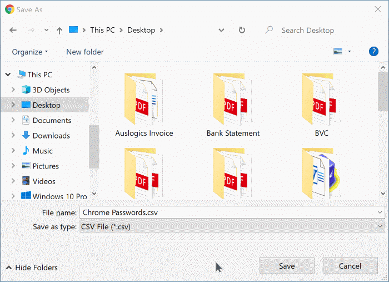Expand the Music tree node
This screenshot has height=282, width=389.
13,150
